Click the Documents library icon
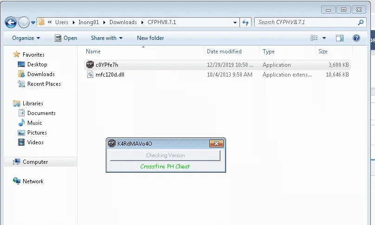The height and width of the screenshot is (225, 375). tap(21, 113)
